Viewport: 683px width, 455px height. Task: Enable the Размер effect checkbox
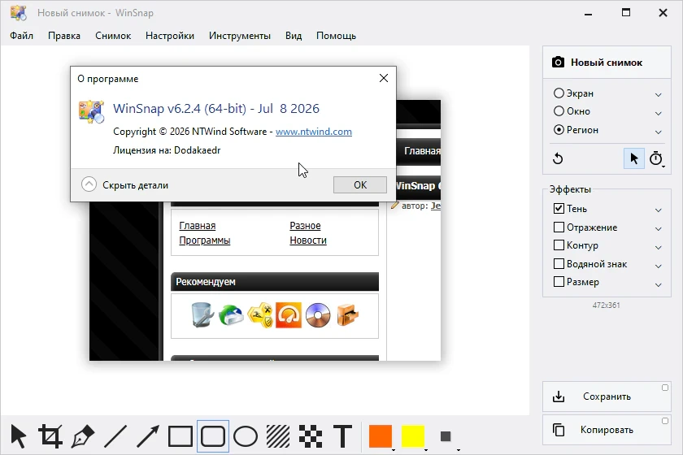pos(559,282)
